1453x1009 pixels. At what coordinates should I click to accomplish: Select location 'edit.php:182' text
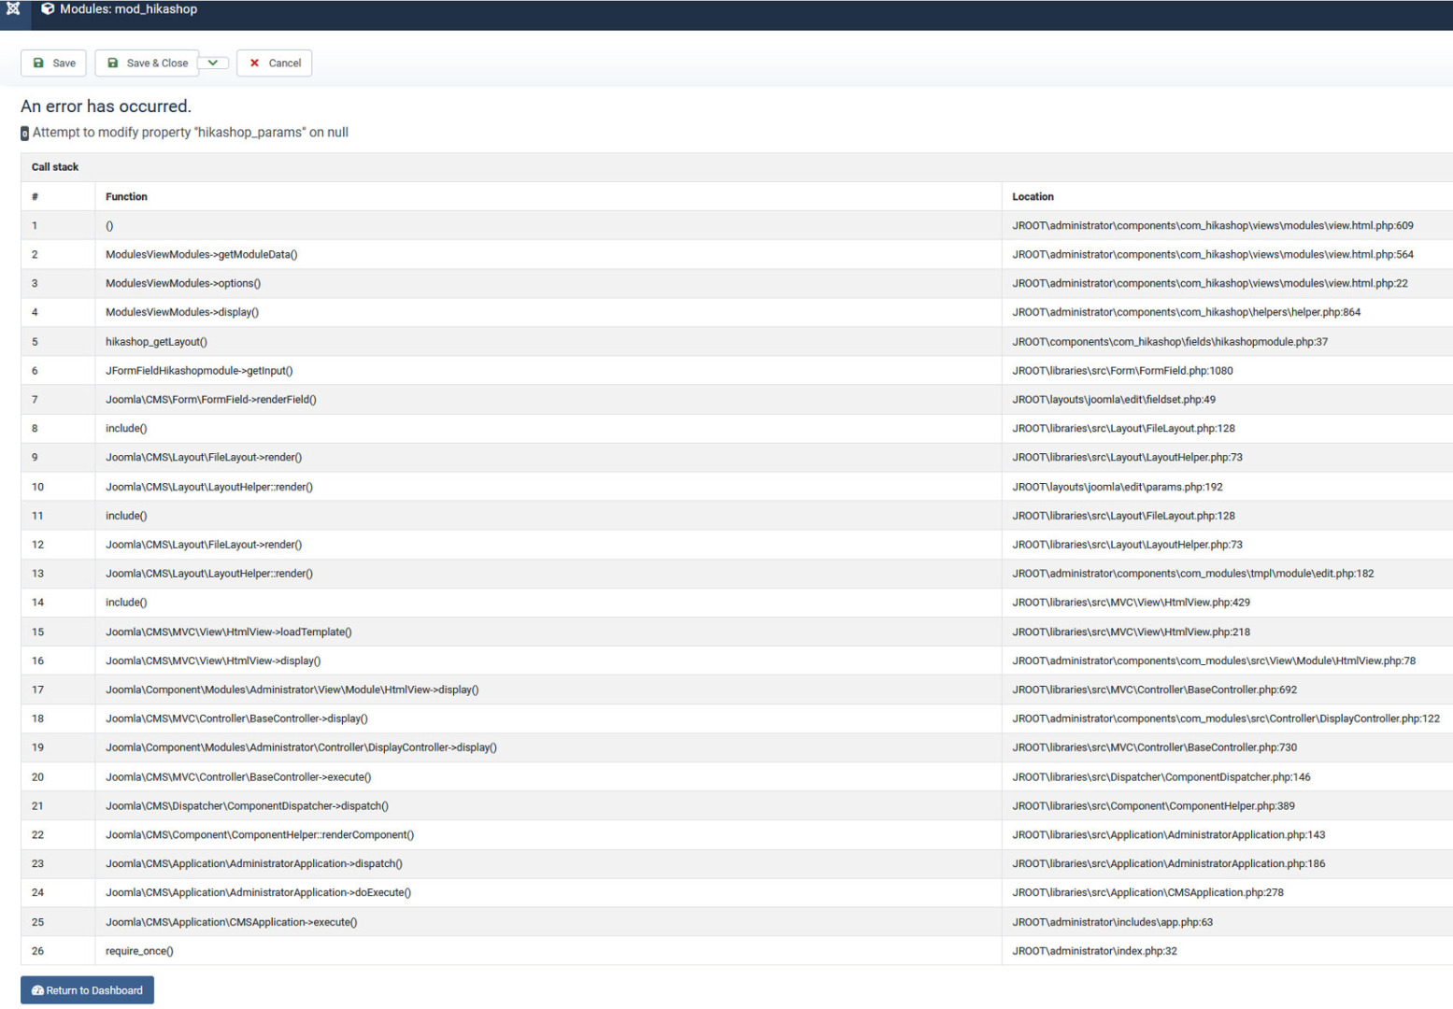(x=1343, y=574)
